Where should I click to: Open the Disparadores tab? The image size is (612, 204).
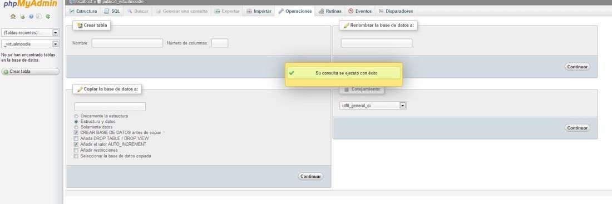pos(396,11)
